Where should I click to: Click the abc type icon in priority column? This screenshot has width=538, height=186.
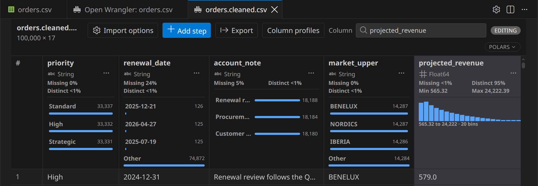pos(51,74)
